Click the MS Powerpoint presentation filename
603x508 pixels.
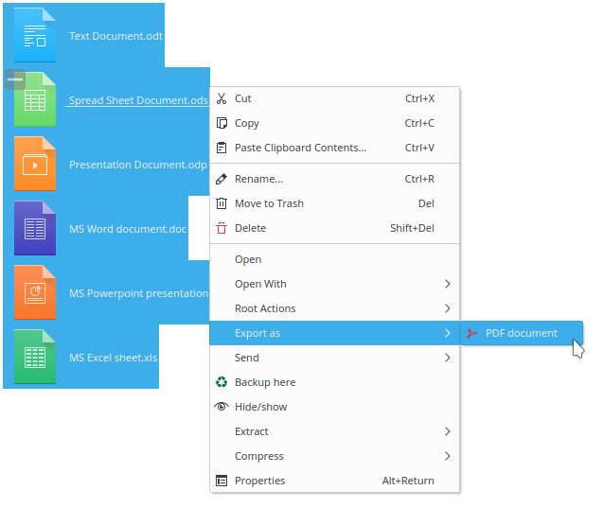(x=138, y=293)
